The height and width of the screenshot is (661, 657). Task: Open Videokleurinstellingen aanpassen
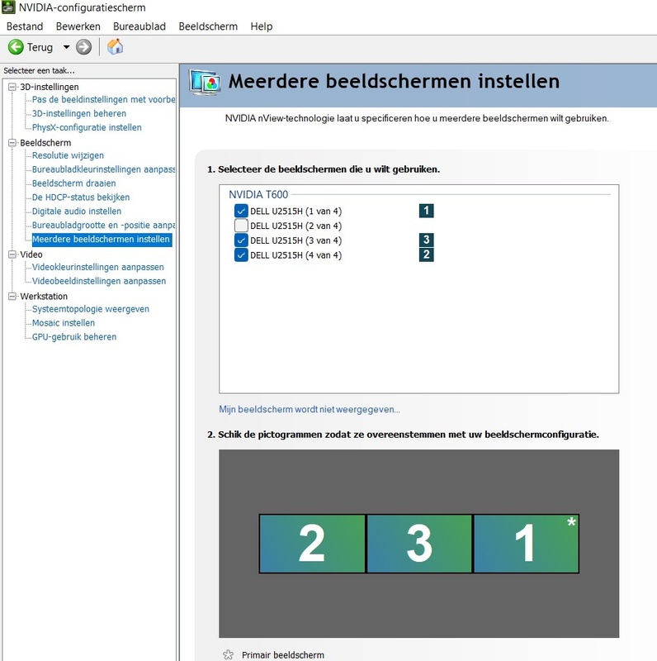coord(97,267)
